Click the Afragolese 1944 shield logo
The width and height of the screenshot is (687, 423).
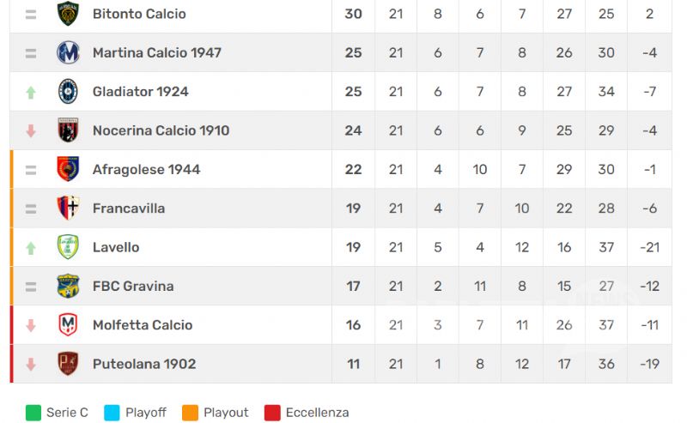coord(68,169)
